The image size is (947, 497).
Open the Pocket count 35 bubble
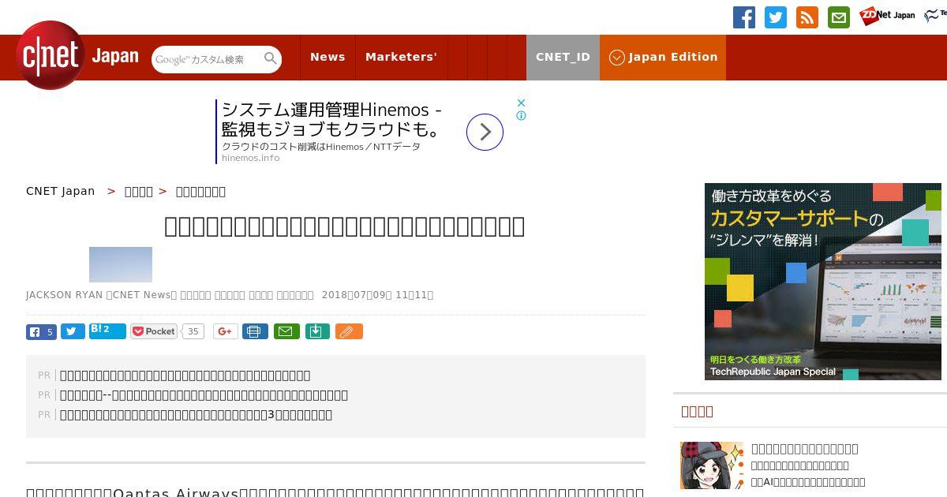point(193,331)
